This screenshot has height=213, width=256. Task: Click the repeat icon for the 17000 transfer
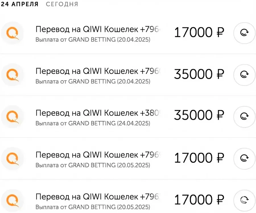tap(244, 33)
